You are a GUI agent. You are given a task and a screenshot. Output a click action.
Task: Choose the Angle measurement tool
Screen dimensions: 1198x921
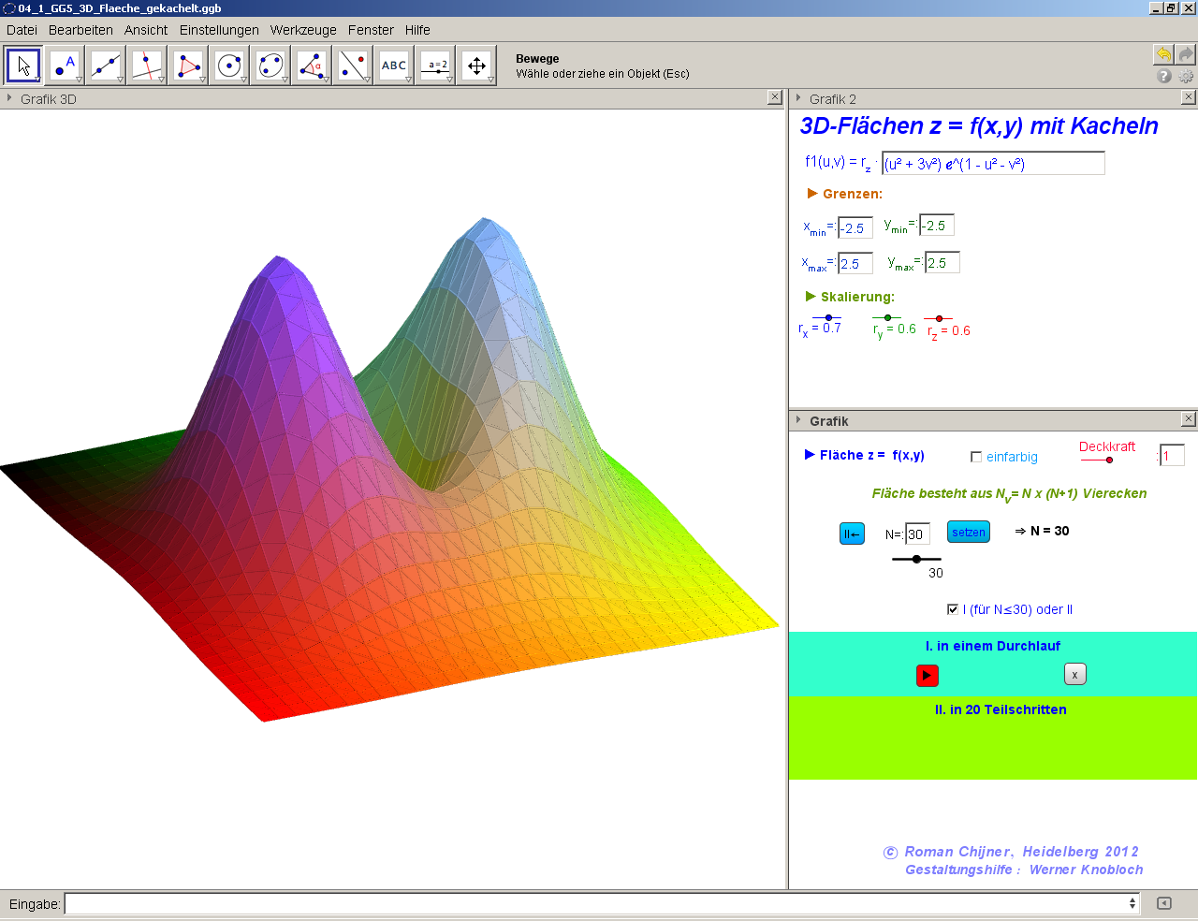[312, 66]
